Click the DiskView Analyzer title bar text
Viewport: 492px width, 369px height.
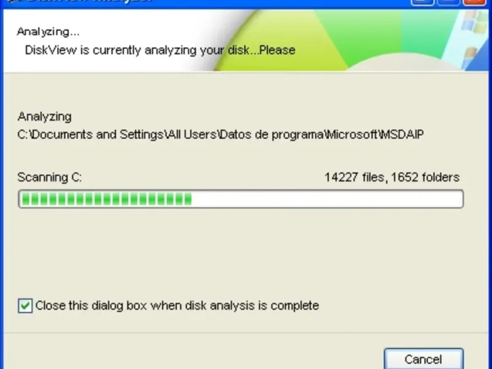tap(89, 1)
